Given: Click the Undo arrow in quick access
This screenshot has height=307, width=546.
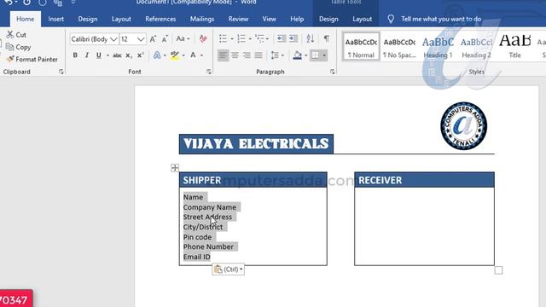Looking at the screenshot, I should pyautogui.click(x=9, y=3).
